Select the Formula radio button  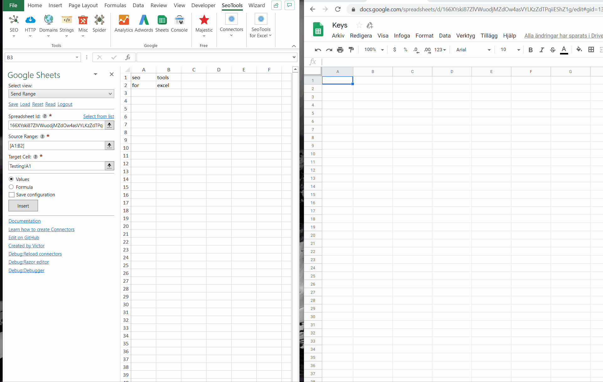(x=11, y=187)
